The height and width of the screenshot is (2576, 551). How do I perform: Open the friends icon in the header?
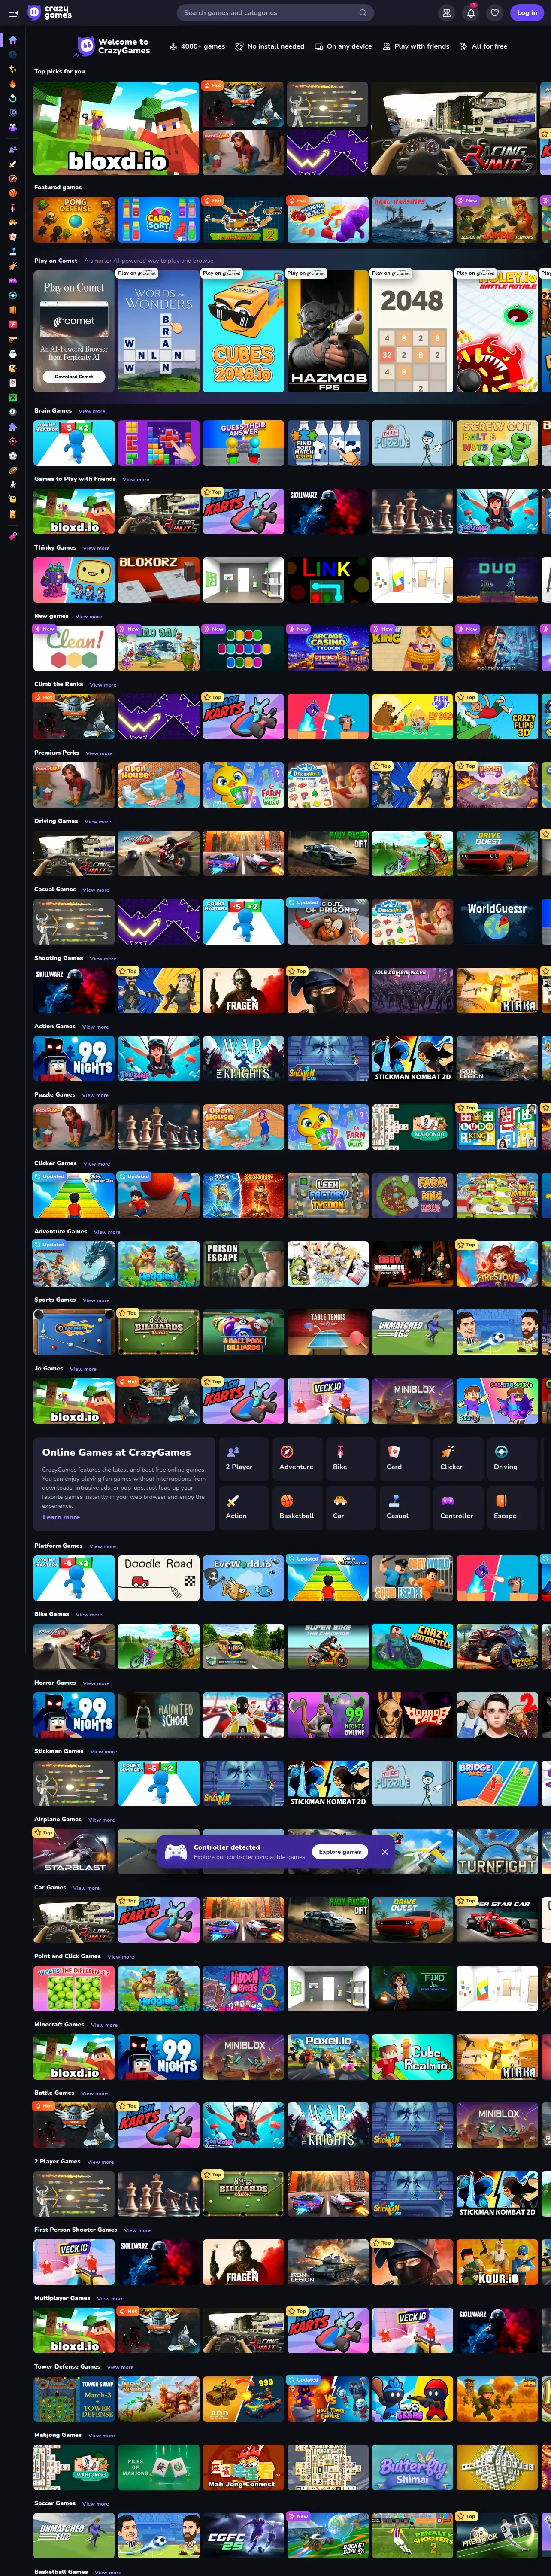point(447,13)
